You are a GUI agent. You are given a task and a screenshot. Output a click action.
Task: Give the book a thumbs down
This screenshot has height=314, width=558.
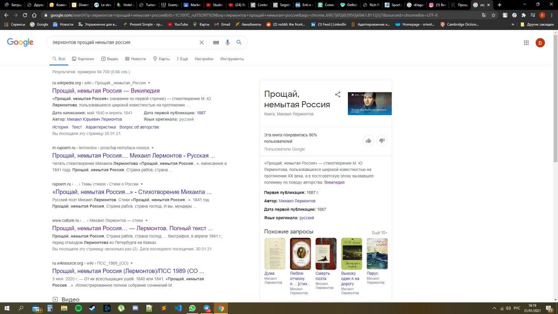click(x=382, y=140)
